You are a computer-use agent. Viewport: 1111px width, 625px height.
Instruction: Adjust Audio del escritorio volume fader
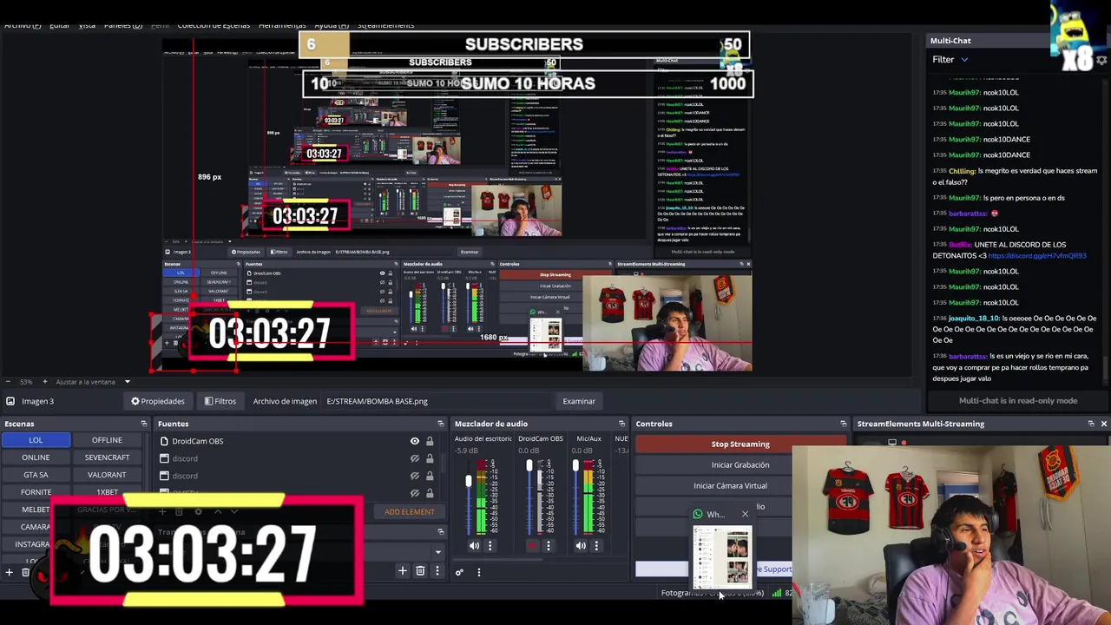pyautogui.click(x=469, y=483)
